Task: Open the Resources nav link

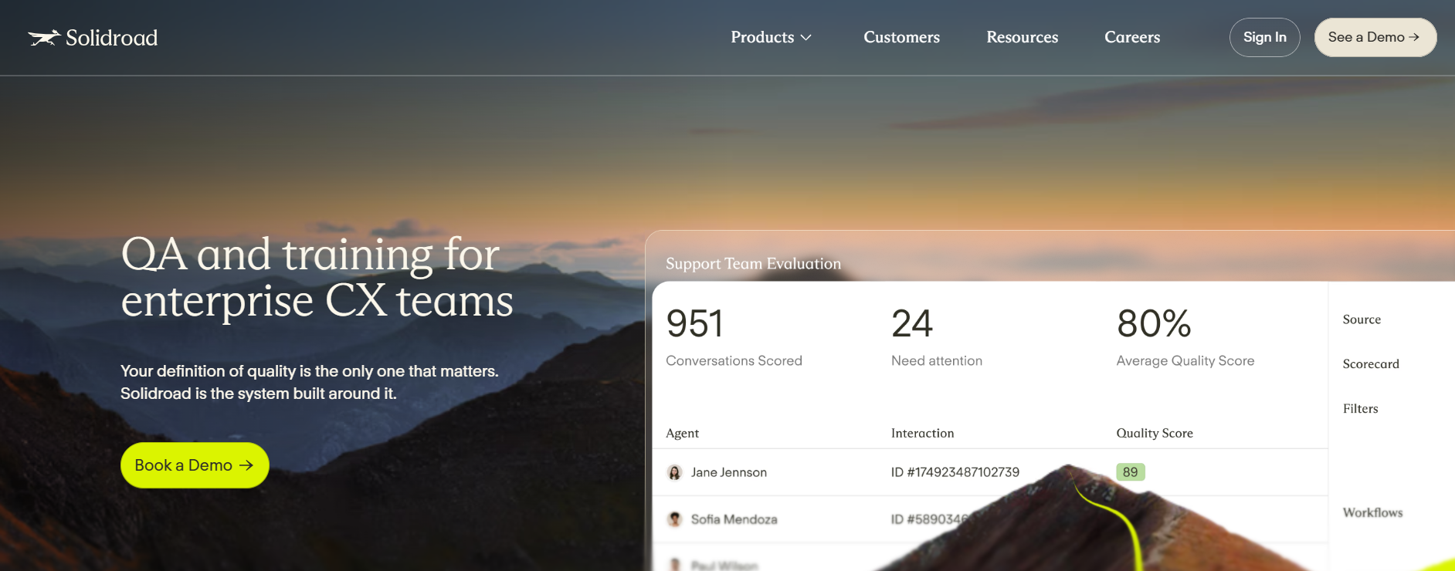Action: click(1022, 37)
